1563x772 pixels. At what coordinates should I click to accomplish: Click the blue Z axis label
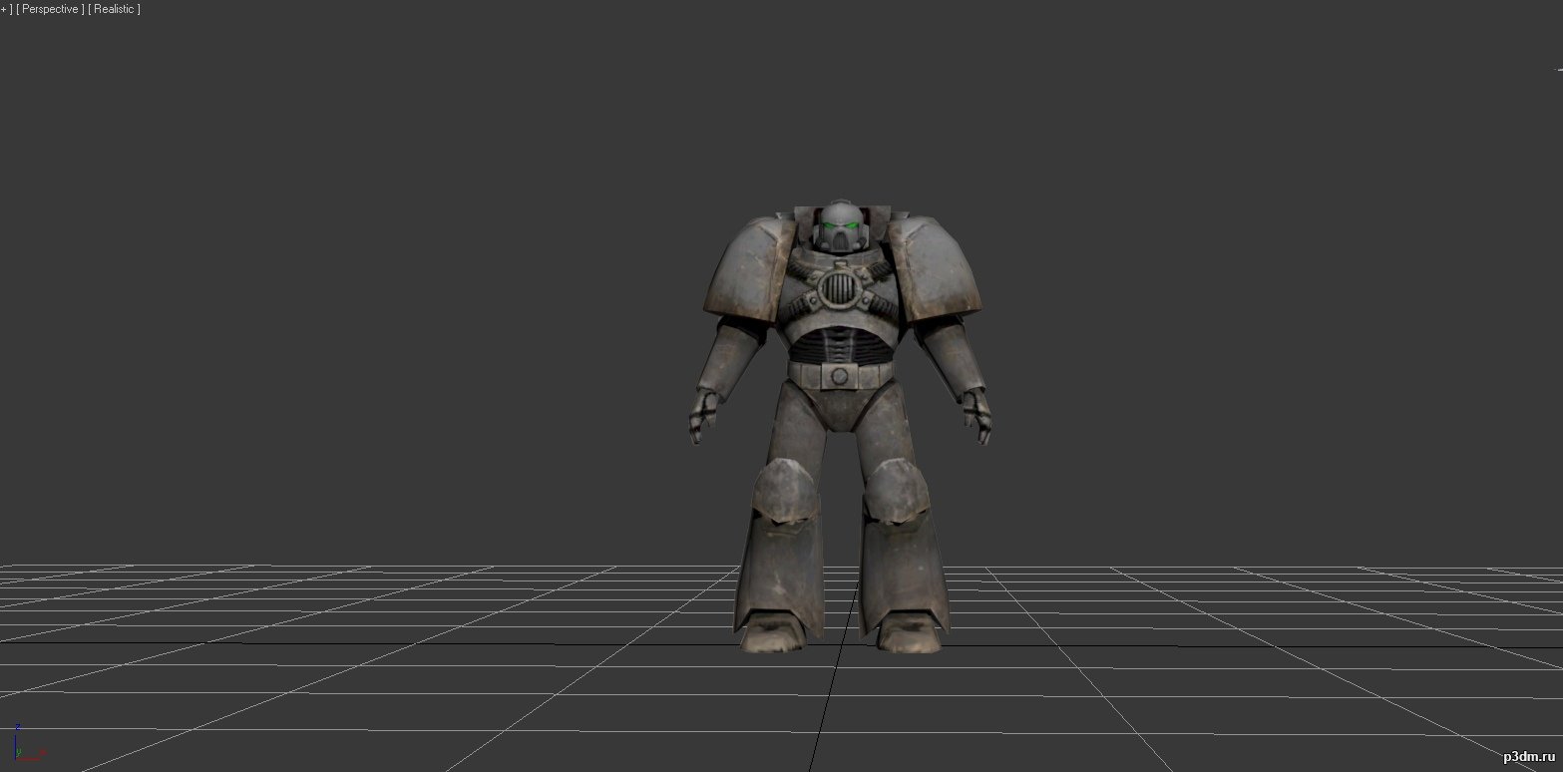tap(18, 728)
